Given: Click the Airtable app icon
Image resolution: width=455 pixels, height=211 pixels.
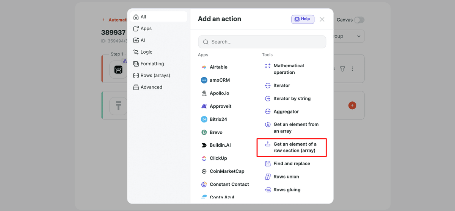Looking at the screenshot, I should pos(204,67).
